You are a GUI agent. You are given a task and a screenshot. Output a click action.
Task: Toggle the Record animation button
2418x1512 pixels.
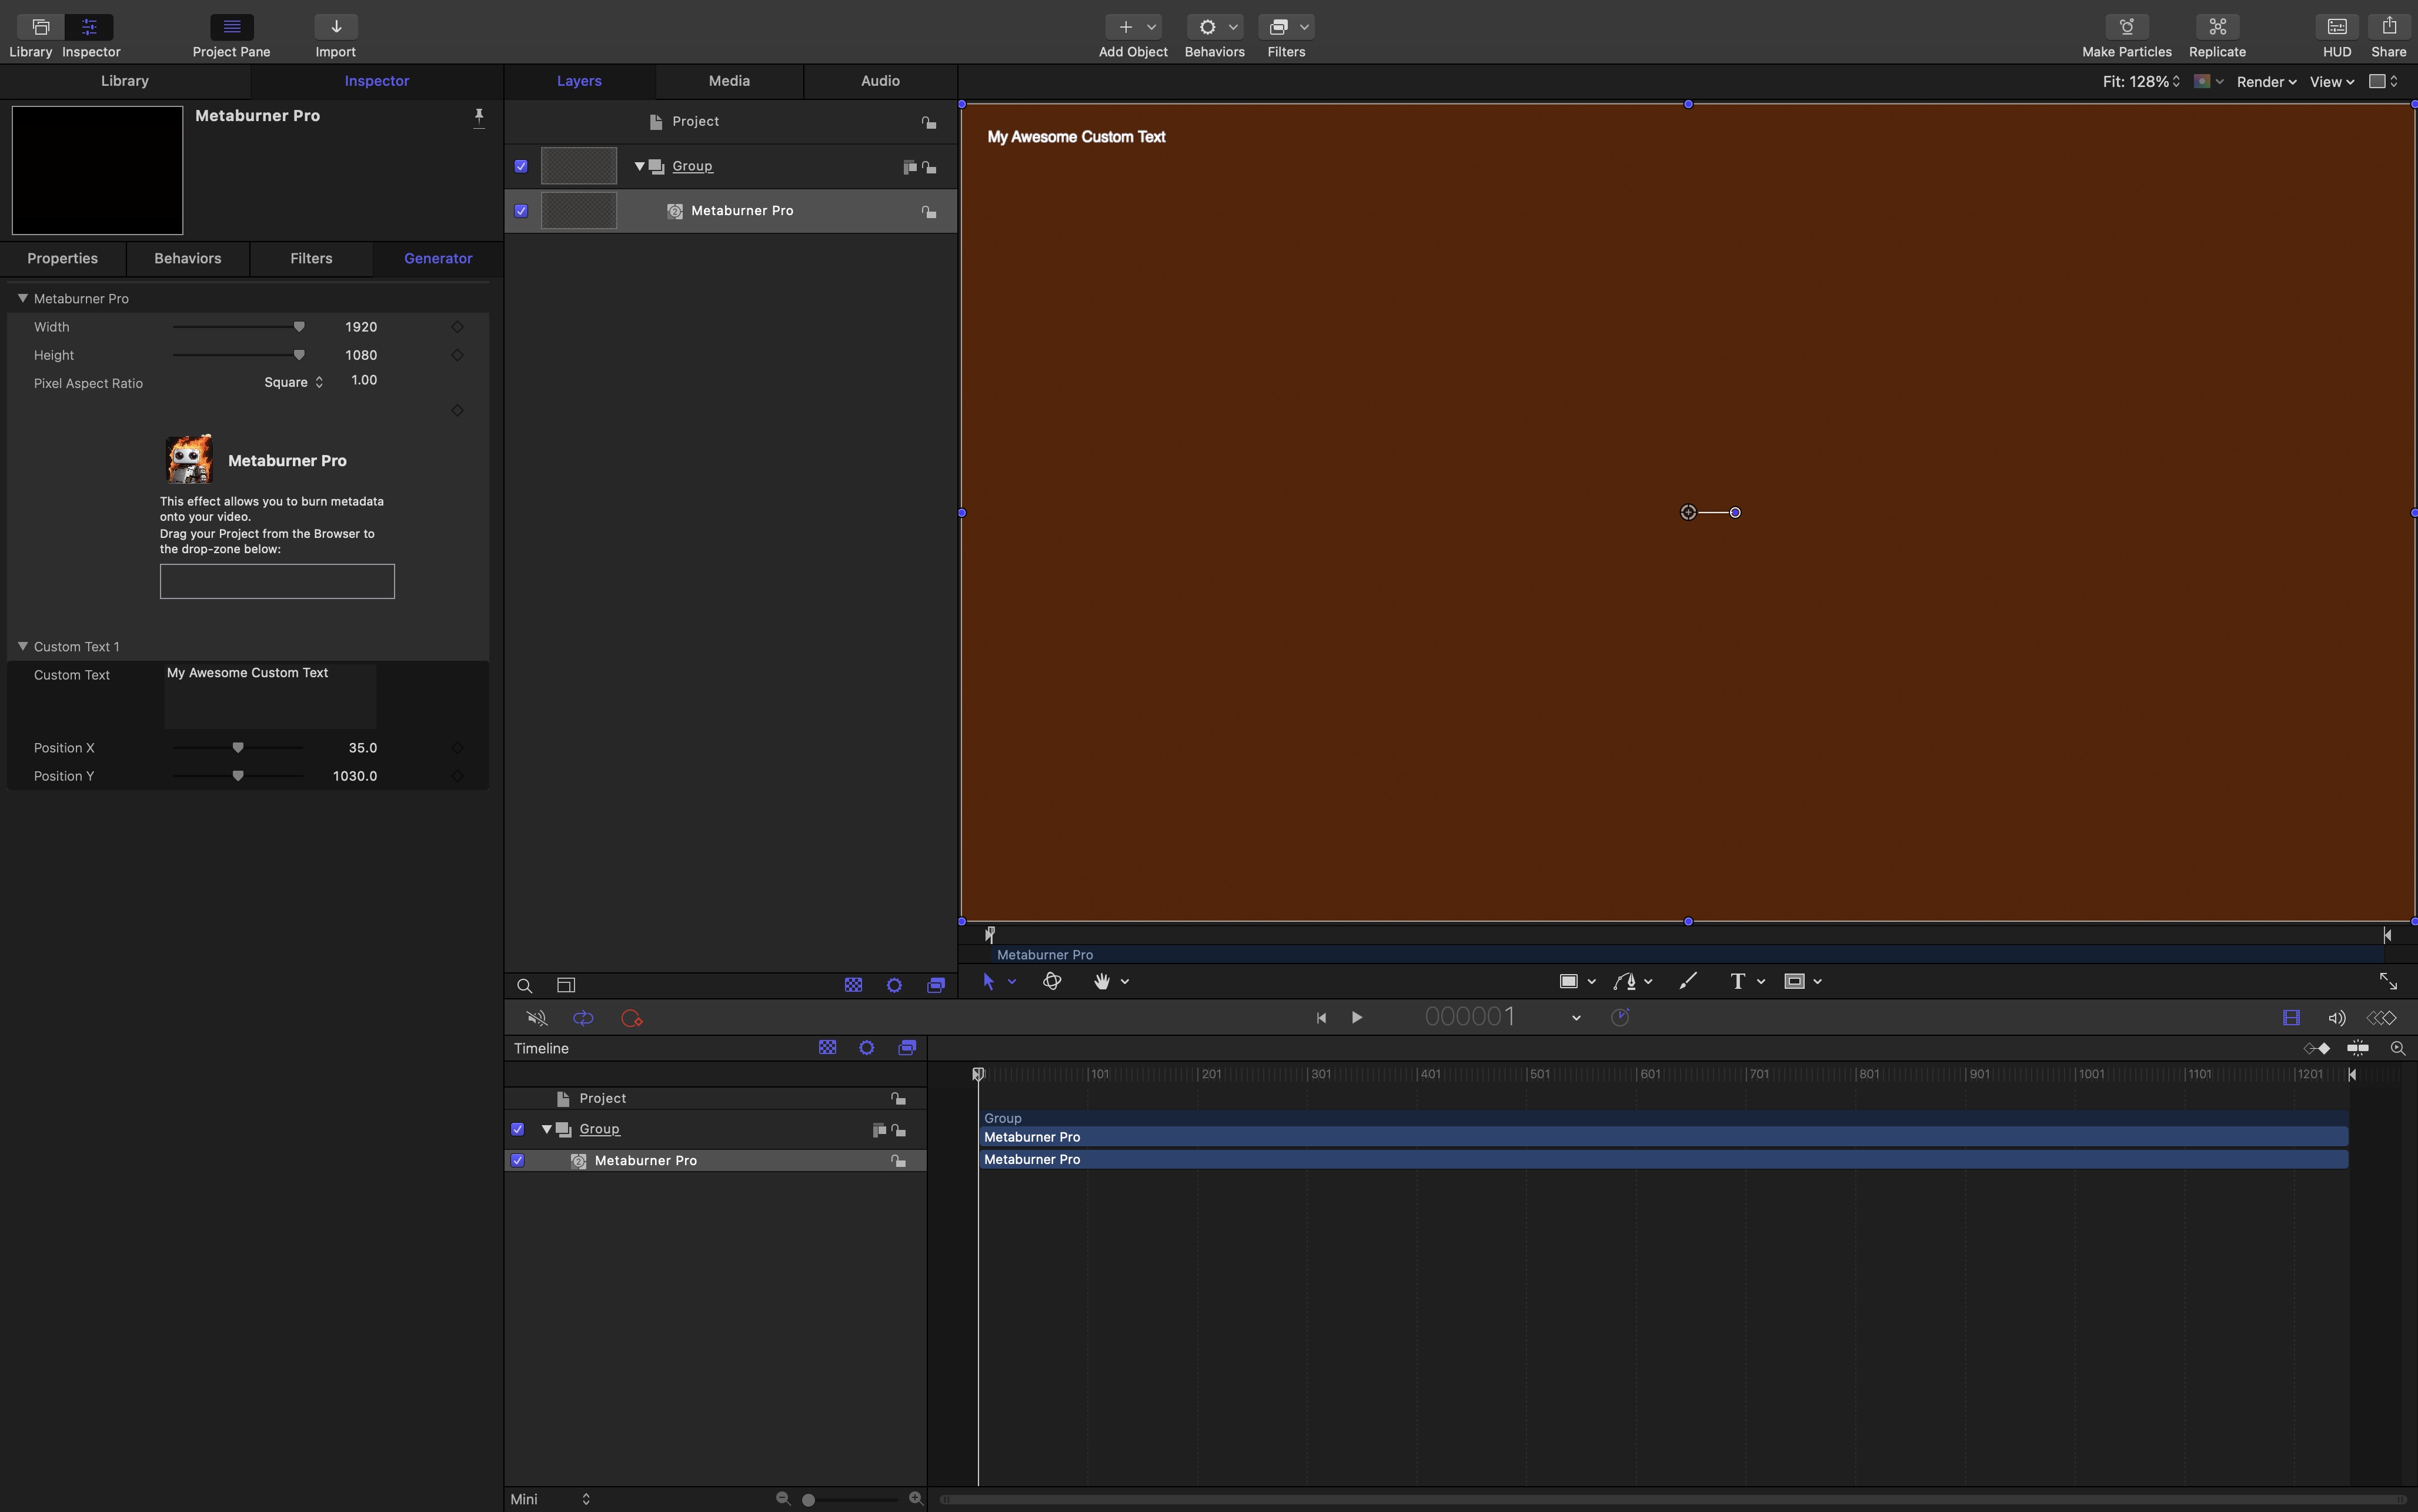coord(631,1018)
